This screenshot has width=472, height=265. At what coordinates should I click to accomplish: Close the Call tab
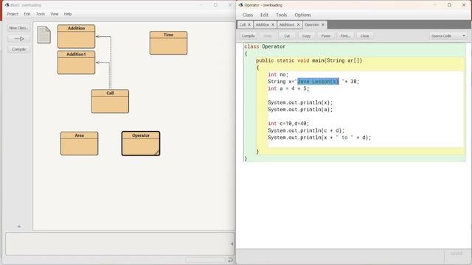(x=249, y=24)
